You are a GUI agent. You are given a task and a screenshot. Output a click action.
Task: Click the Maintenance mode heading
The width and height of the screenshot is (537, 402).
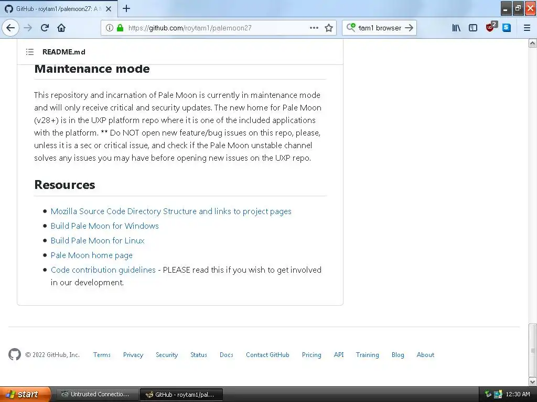92,69
